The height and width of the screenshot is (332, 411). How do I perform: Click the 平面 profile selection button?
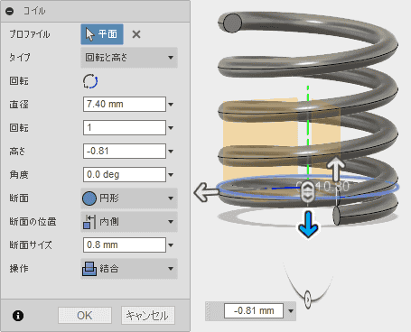(102, 34)
